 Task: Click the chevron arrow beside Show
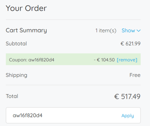point(139,31)
